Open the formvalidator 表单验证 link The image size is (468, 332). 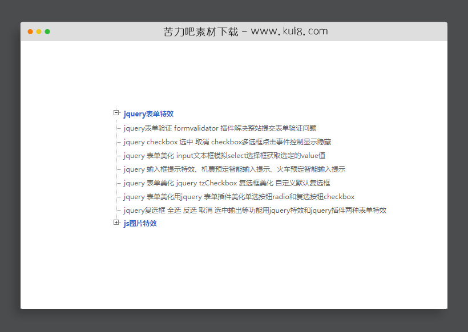220,128
